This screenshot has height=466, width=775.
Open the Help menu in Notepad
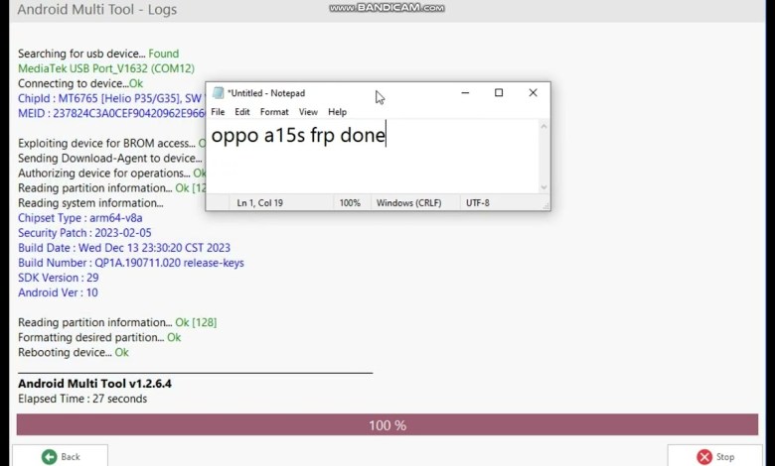click(338, 112)
